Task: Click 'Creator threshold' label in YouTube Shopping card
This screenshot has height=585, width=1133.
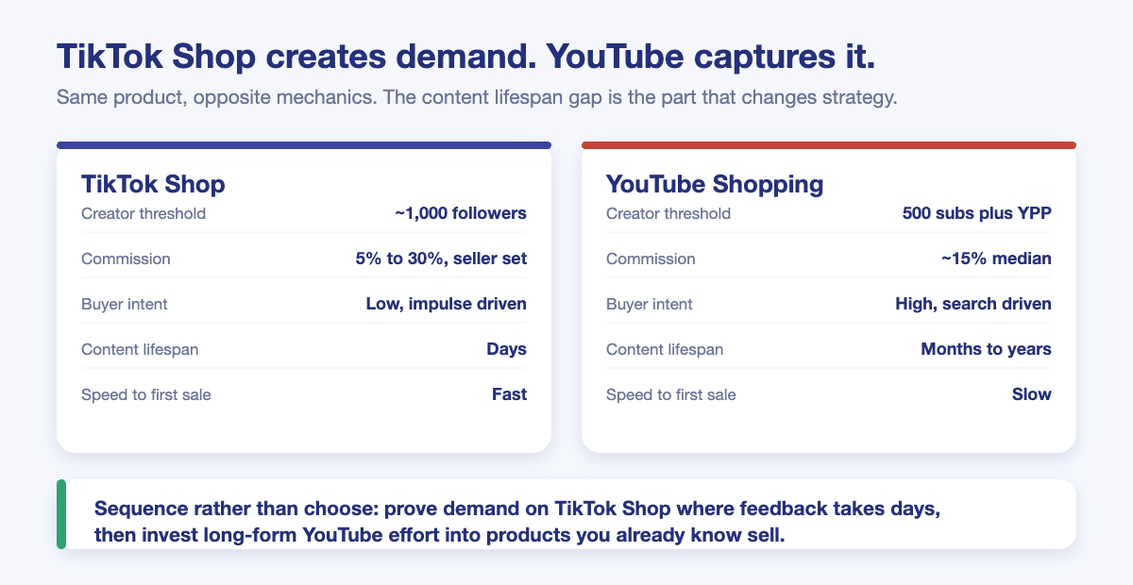Action: [668, 213]
